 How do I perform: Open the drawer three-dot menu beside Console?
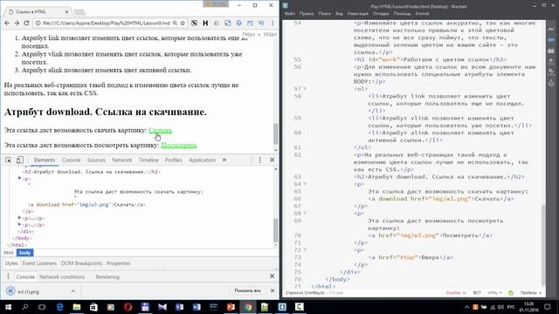point(8,276)
